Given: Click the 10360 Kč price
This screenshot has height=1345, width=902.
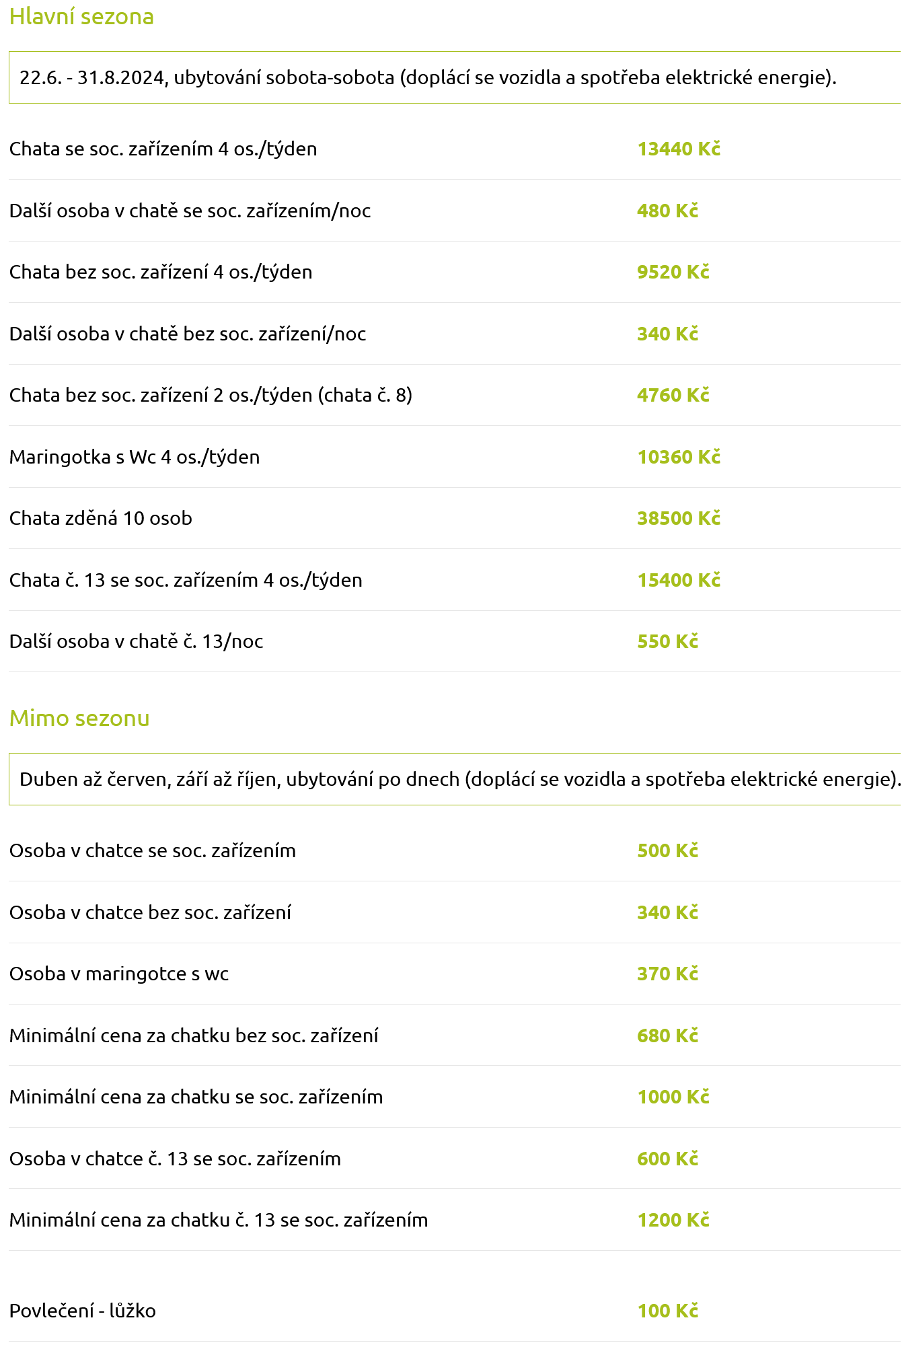Looking at the screenshot, I should tap(679, 457).
